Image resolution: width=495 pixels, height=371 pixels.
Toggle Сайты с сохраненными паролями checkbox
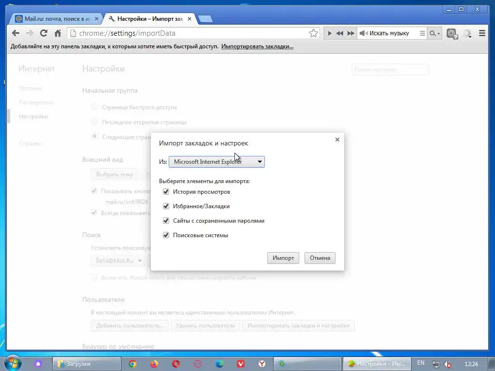pyautogui.click(x=166, y=220)
